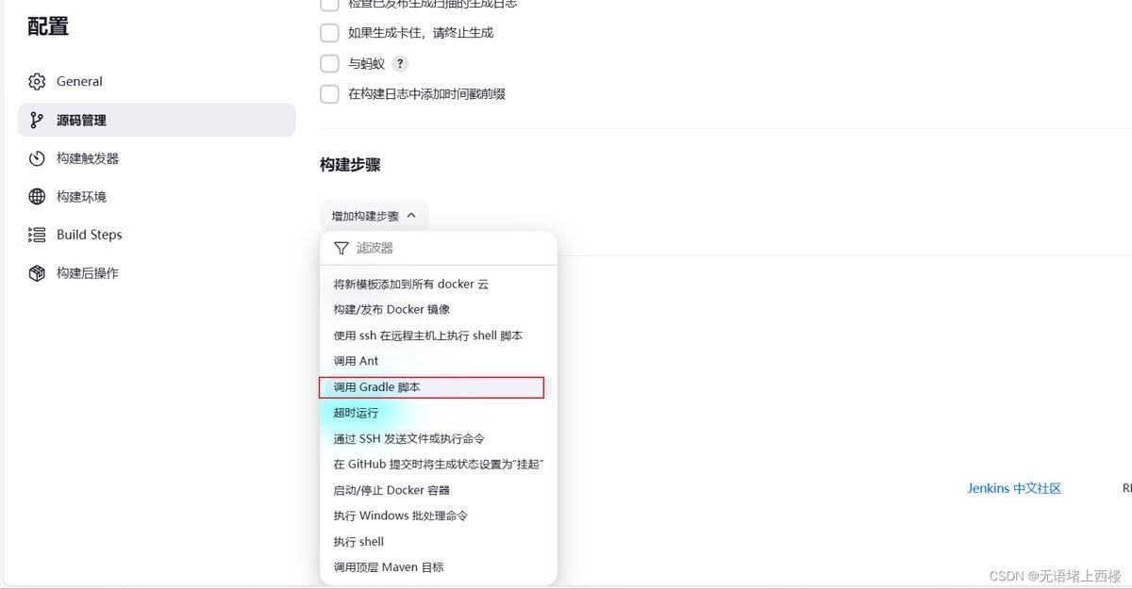
Task: Go to Build Steps section
Action: [x=90, y=235]
